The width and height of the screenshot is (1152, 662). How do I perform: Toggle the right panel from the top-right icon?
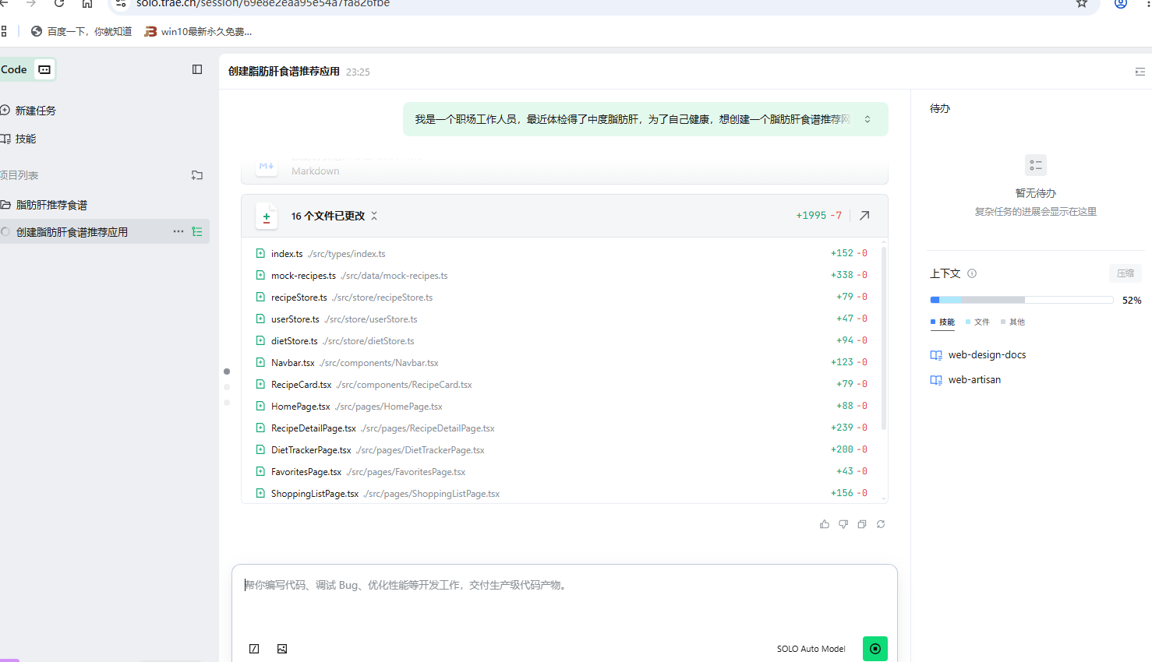coord(1140,72)
